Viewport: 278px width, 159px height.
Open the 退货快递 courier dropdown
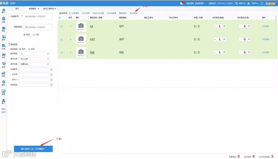(x=34, y=64)
